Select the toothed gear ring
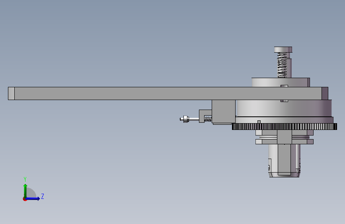 [284, 127]
